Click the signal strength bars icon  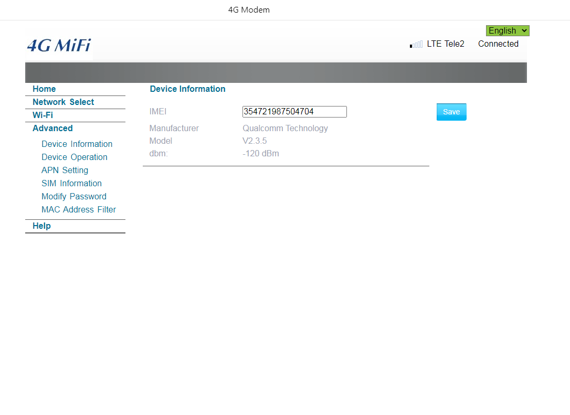pyautogui.click(x=416, y=45)
